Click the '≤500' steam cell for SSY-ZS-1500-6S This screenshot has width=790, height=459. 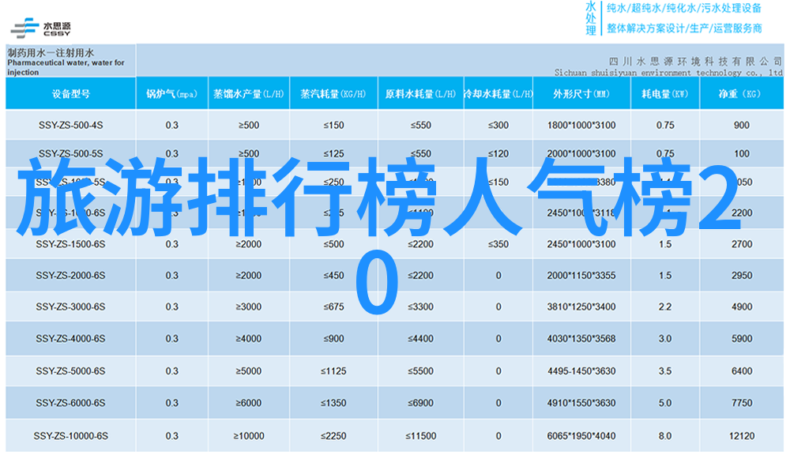click(x=333, y=244)
